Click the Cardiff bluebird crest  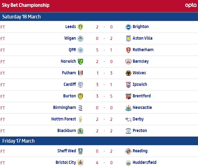(80, 85)
